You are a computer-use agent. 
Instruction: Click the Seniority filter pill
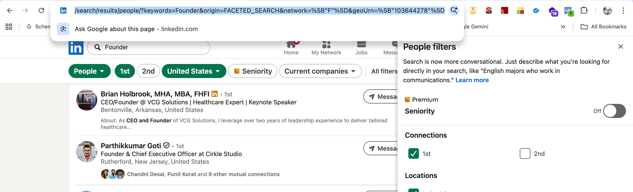[x=253, y=71]
